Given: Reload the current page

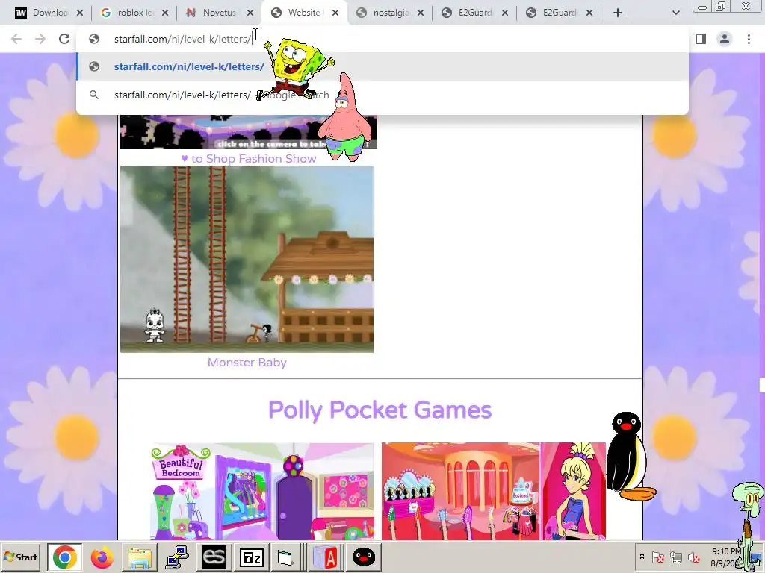Looking at the screenshot, I should tap(64, 39).
